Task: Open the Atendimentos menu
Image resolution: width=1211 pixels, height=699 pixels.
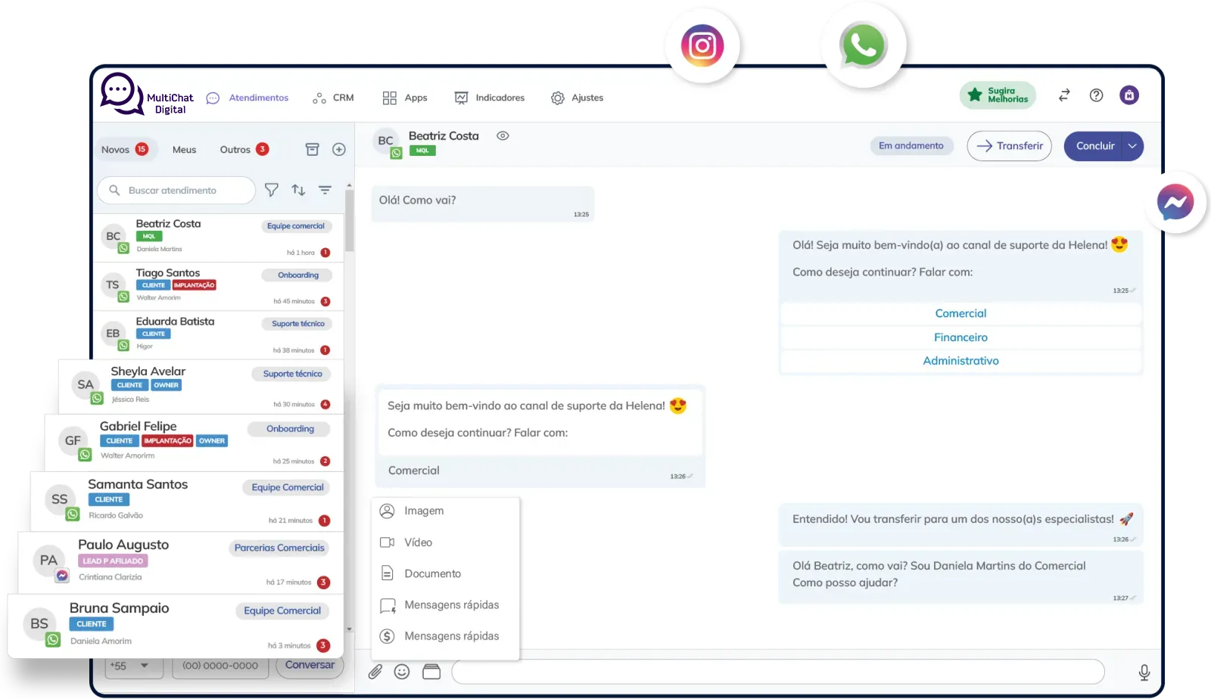Action: point(247,98)
